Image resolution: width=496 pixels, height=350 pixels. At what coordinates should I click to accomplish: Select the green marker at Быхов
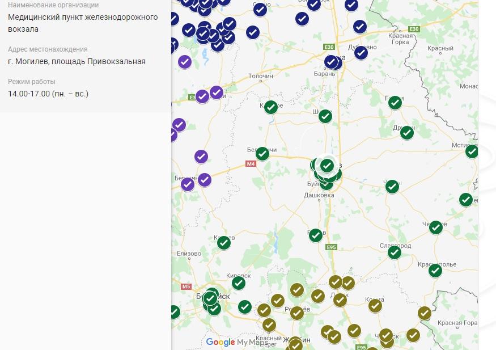coord(316,235)
